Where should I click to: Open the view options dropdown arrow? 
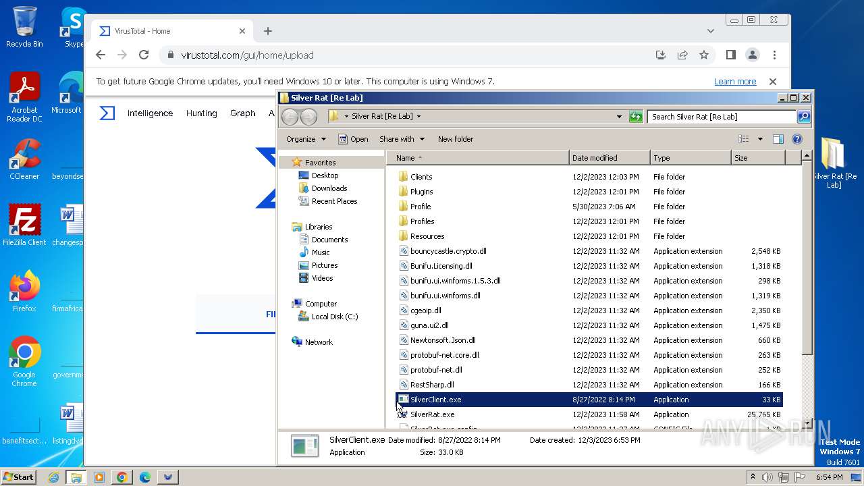[x=760, y=139]
